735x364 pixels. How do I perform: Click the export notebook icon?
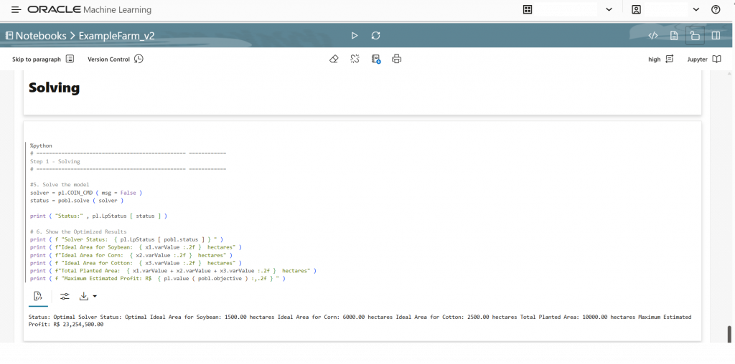[x=376, y=59]
